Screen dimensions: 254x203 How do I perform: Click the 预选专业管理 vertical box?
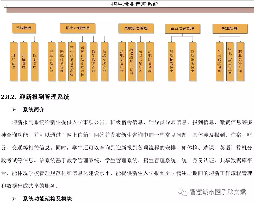104,61
